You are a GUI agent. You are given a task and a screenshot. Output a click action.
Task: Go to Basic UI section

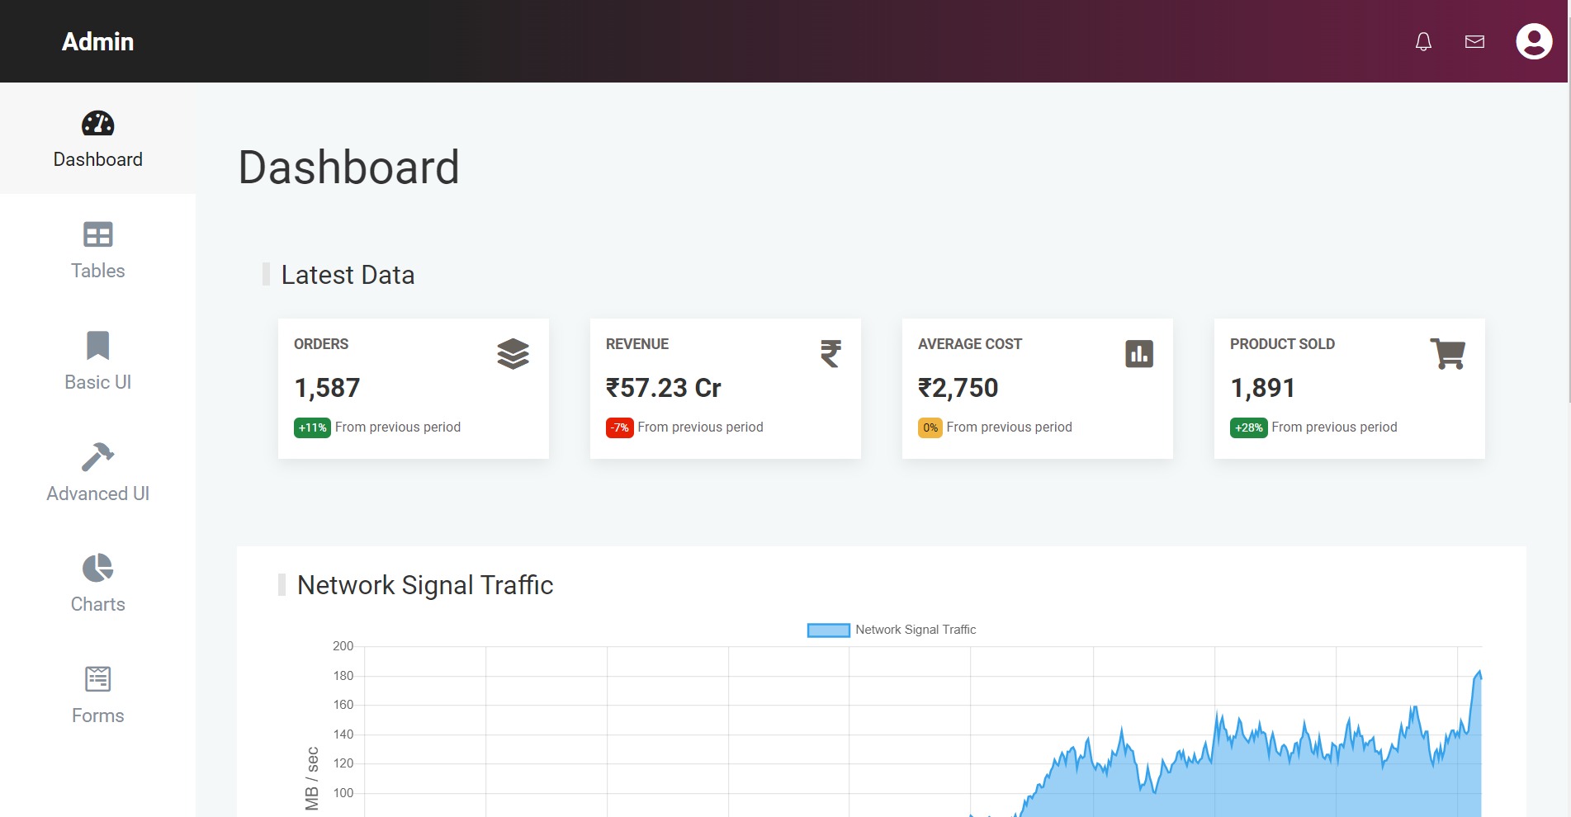pyautogui.click(x=98, y=361)
